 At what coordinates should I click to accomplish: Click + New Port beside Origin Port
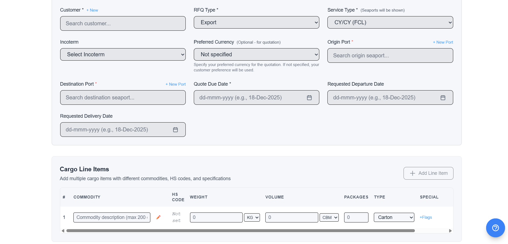tap(443, 42)
